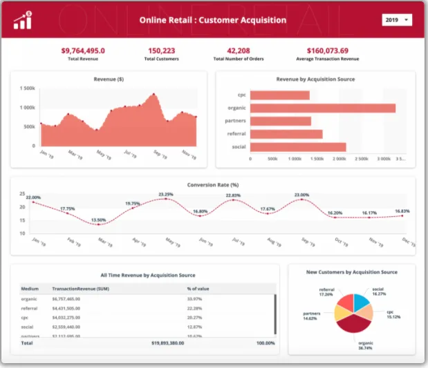Click the 17.75% conversion rate label
This screenshot has height=368, width=428.
click(68, 209)
